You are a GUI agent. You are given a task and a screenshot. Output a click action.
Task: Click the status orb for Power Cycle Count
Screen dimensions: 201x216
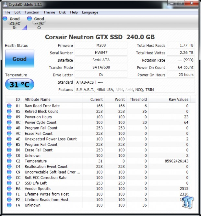pyautogui.click(x=9, y=122)
